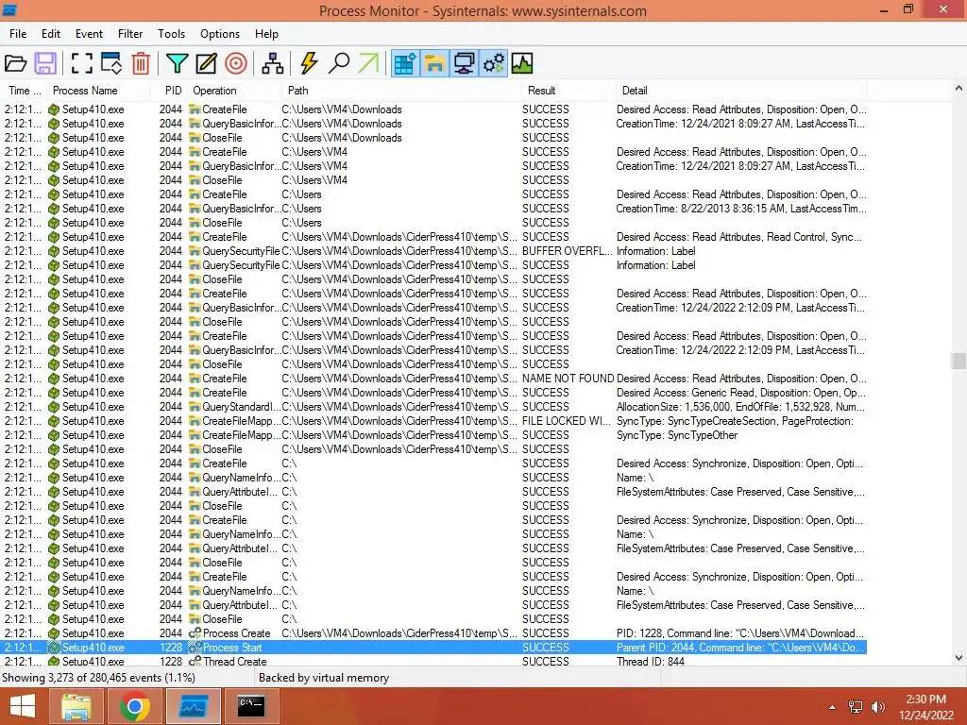
Task: Click the NAME NOT FOUND result cell
Action: [x=568, y=379]
